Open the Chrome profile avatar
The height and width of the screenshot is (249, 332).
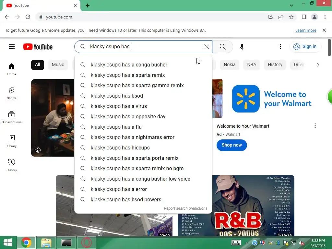(x=314, y=17)
